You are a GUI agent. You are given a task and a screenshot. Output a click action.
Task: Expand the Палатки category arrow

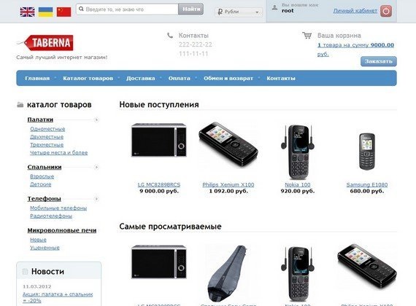pyautogui.click(x=96, y=119)
